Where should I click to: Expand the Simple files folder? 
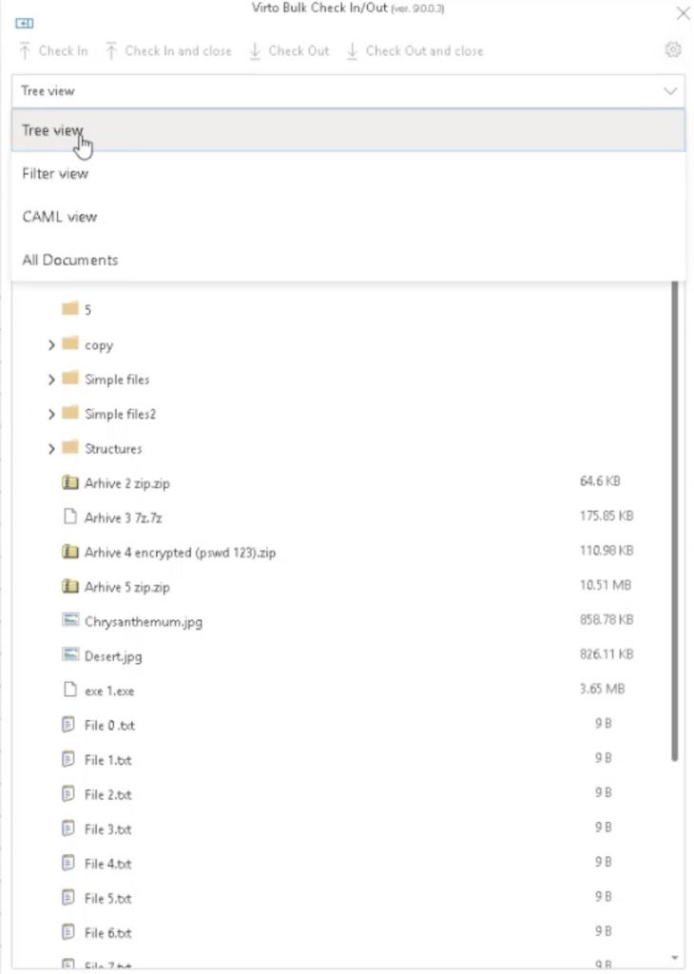(x=51, y=380)
